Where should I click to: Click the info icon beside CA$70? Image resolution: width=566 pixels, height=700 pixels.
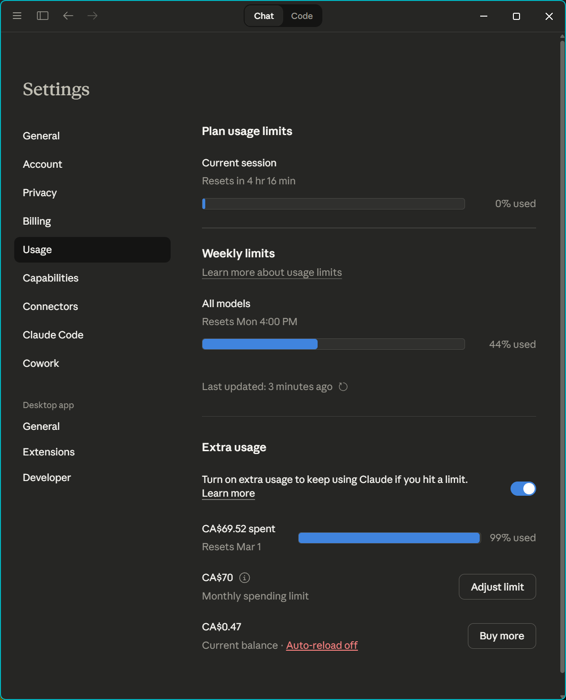245,578
